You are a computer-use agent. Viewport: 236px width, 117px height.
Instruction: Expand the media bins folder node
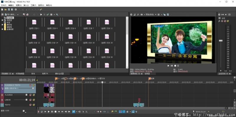pyautogui.click(x=2, y=25)
